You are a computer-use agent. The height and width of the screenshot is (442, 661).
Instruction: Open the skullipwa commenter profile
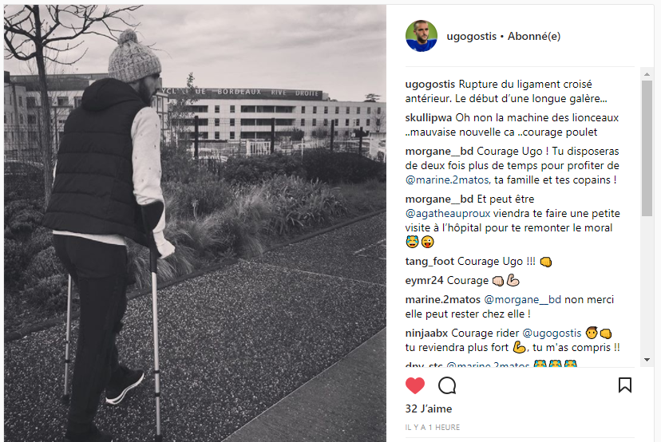tap(429, 118)
